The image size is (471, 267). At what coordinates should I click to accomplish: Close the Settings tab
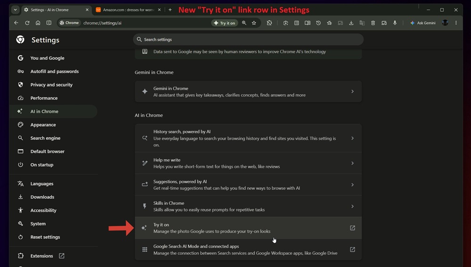87,10
